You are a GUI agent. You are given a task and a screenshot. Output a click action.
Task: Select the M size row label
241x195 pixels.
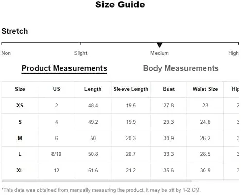20,138
